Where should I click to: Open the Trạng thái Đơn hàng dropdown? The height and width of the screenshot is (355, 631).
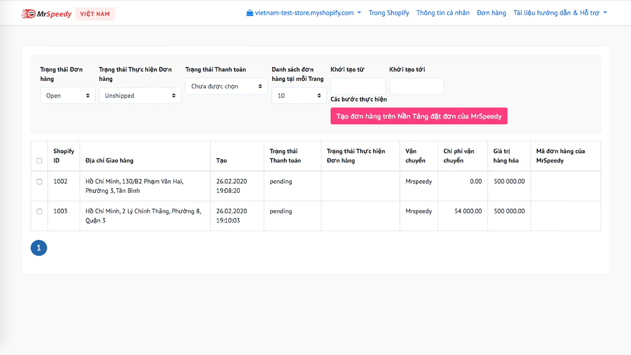[x=67, y=95]
